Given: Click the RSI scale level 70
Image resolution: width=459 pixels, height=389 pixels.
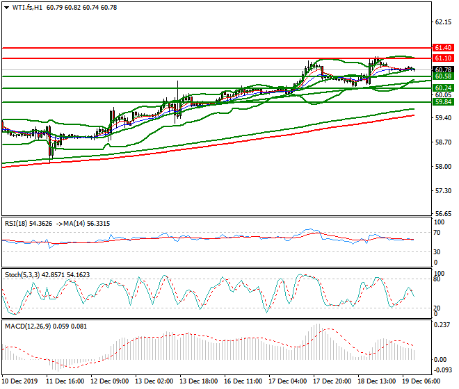Looking at the screenshot, I should (x=437, y=233).
